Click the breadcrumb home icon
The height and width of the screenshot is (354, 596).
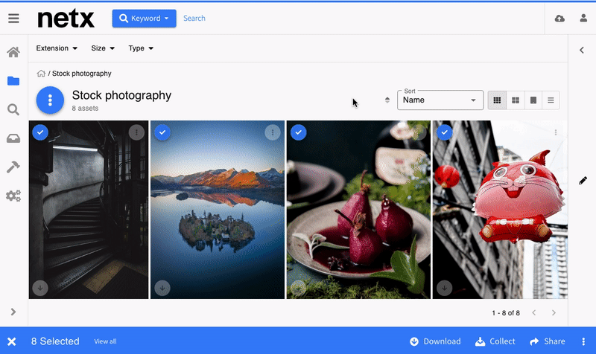[41, 73]
